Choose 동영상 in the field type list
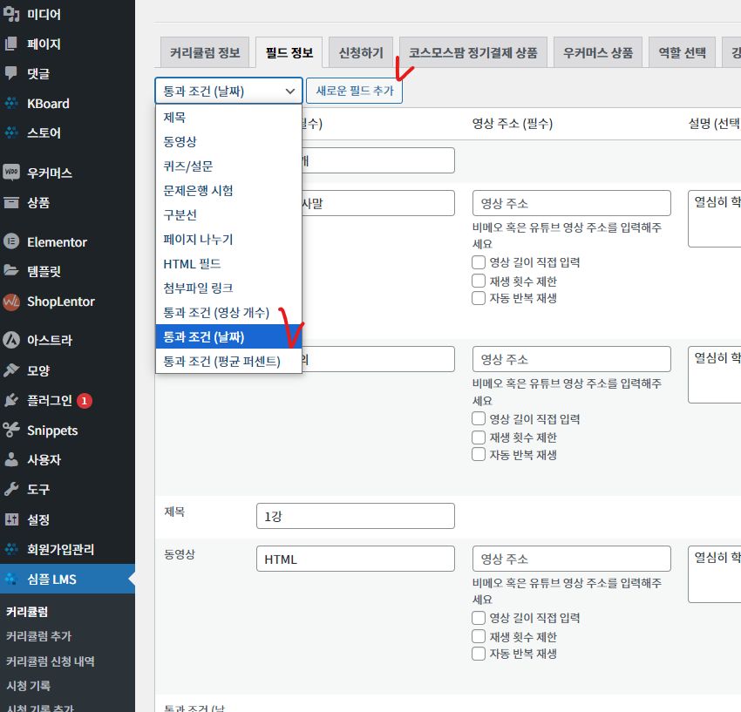The image size is (741, 712). coord(228,142)
